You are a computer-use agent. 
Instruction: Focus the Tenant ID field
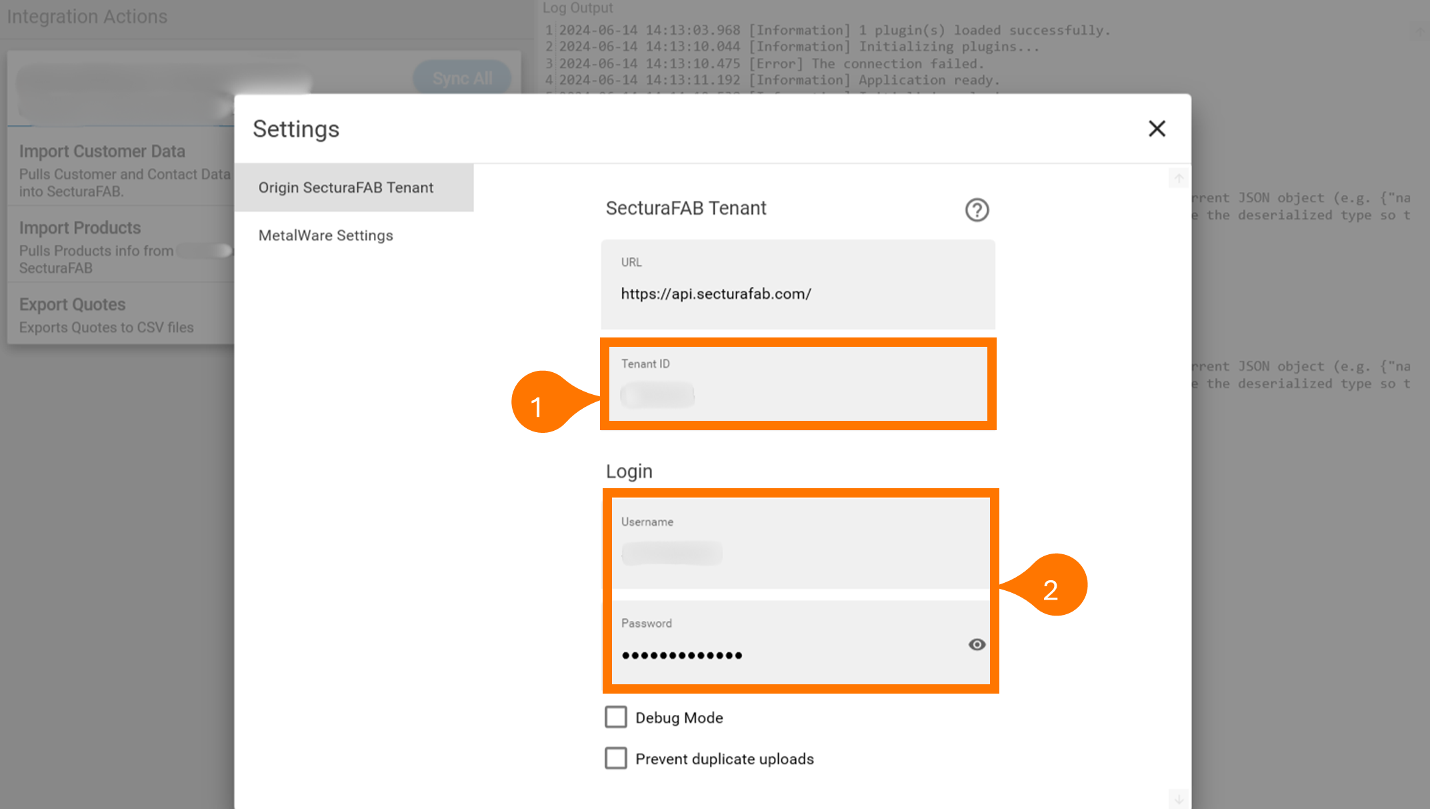(x=797, y=393)
